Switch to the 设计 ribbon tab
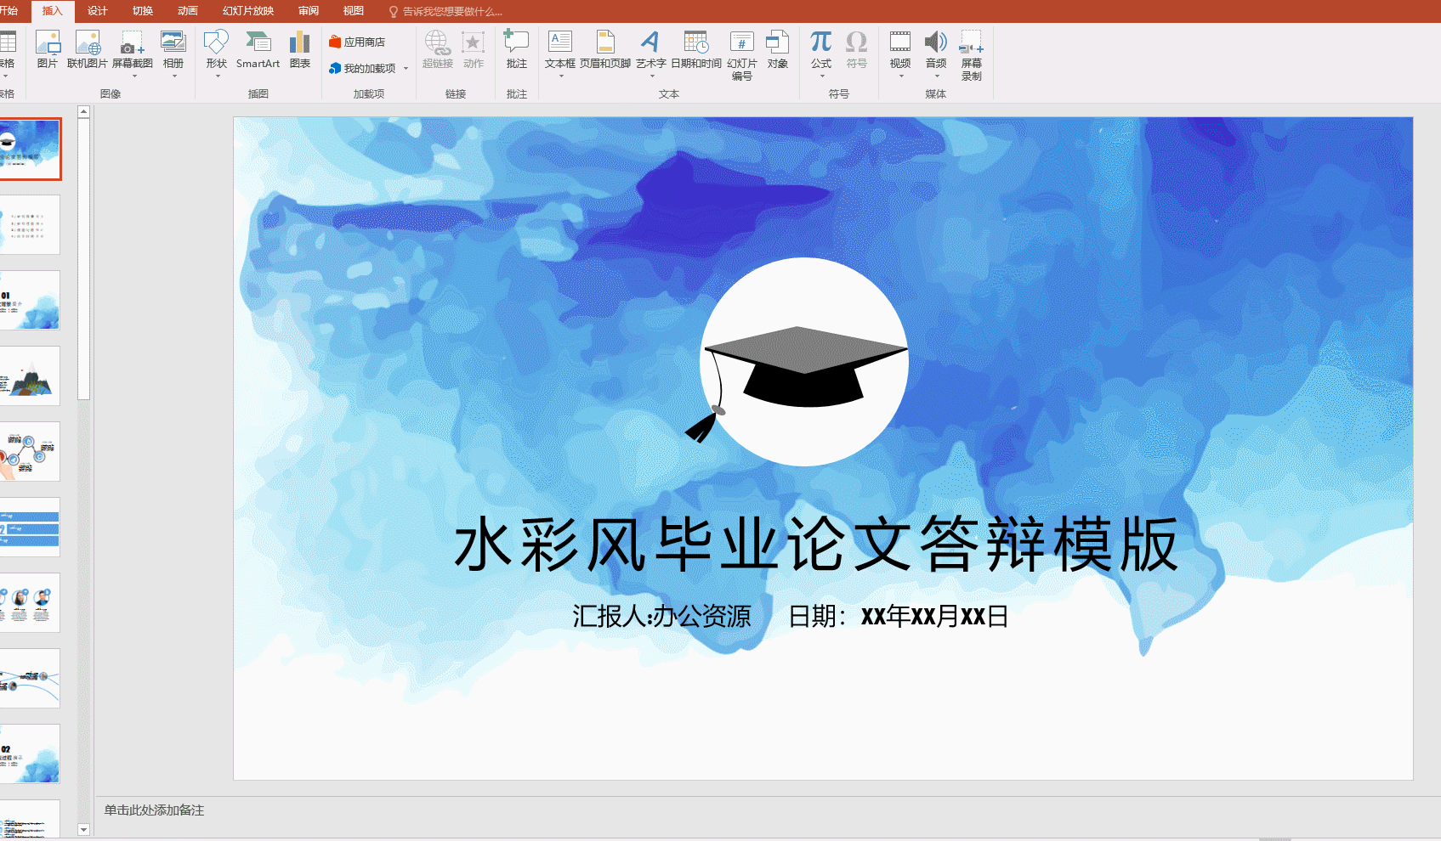Viewport: 1441px width, 841px height. point(95,11)
